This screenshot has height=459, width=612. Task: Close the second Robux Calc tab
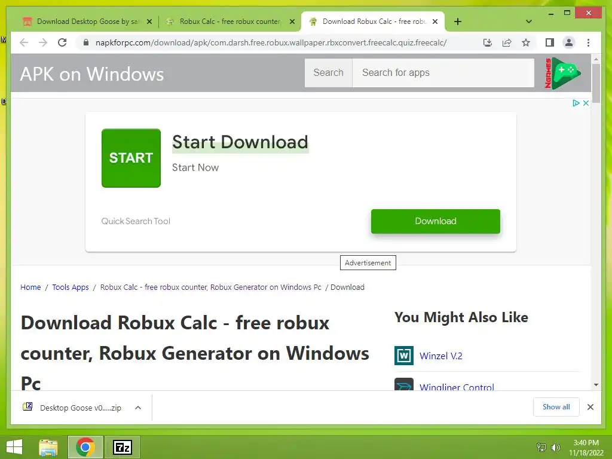point(292,22)
